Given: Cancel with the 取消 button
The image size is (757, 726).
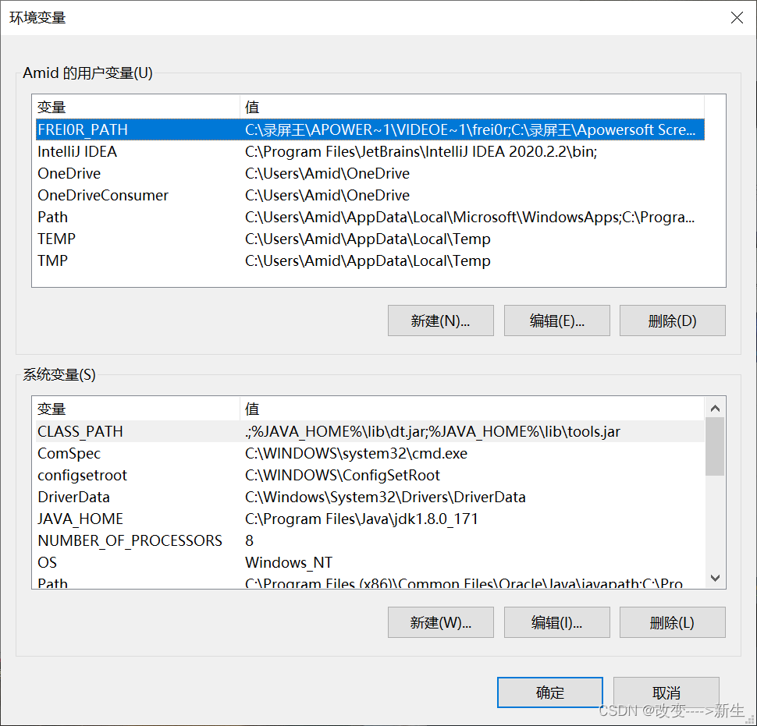Looking at the screenshot, I should pos(666,692).
